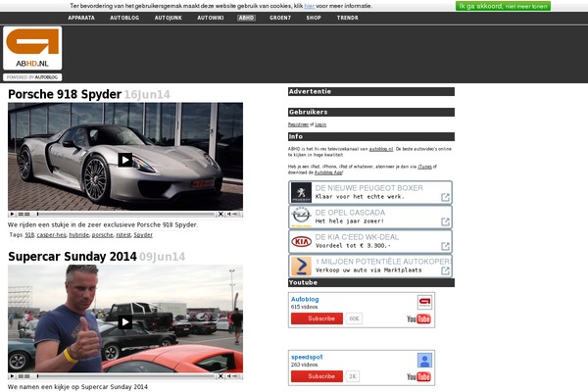This screenshot has height=392, width=588.
Task: Click the 'casper-heij' tag link
Action: (51, 235)
